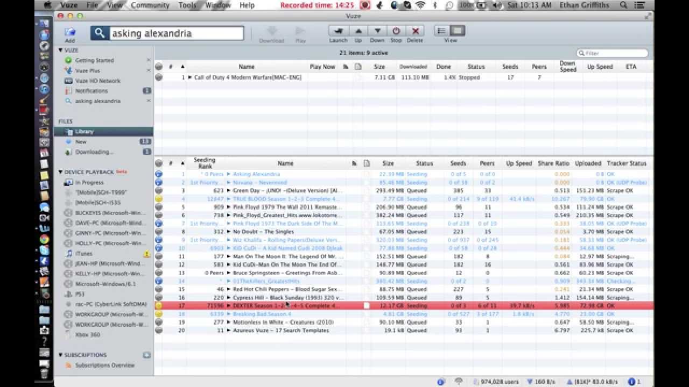Open Subscriptions Overview

pos(105,365)
